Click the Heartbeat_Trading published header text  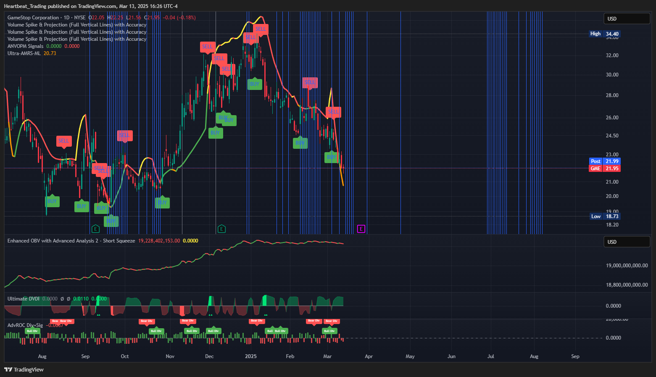tap(91, 6)
